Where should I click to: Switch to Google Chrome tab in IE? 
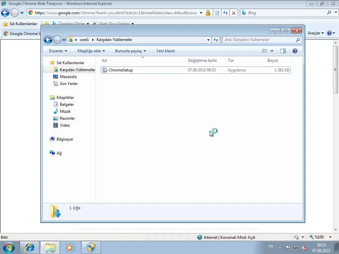tap(22, 34)
